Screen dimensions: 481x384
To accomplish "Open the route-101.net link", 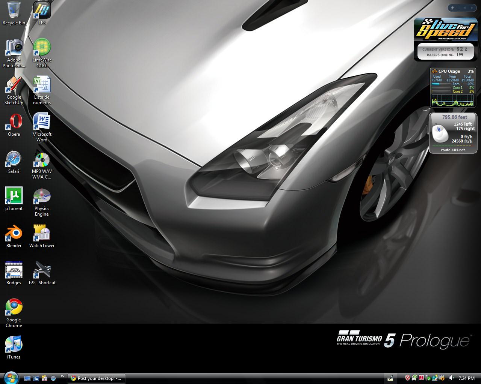I will coord(453,150).
